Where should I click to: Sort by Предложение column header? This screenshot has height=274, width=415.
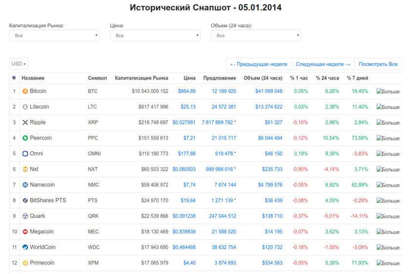(219, 78)
